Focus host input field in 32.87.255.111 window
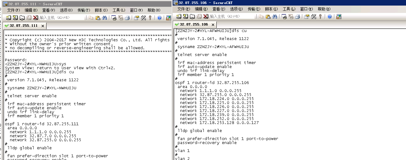 [62, 18]
